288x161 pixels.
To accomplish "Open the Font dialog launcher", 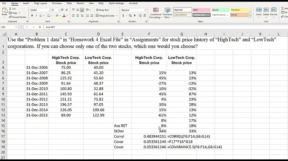I will 68,22.
